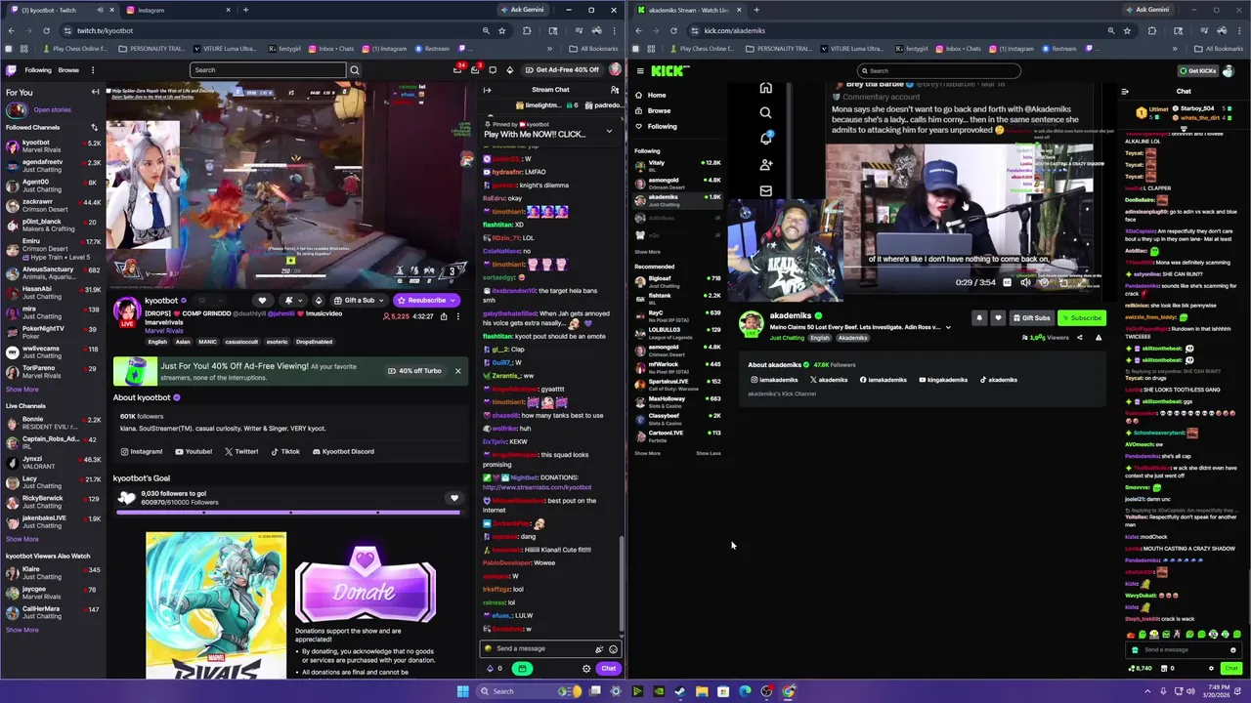Open Kick chat emote picker
This screenshot has height=703, width=1251.
tap(1233, 649)
